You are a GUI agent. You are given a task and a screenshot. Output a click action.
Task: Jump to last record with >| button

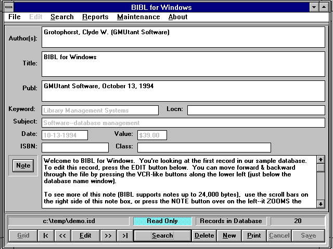(x=125, y=236)
